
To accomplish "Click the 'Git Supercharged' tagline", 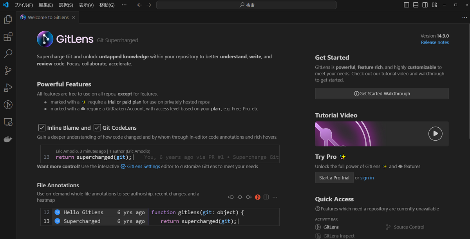I will click(117, 40).
